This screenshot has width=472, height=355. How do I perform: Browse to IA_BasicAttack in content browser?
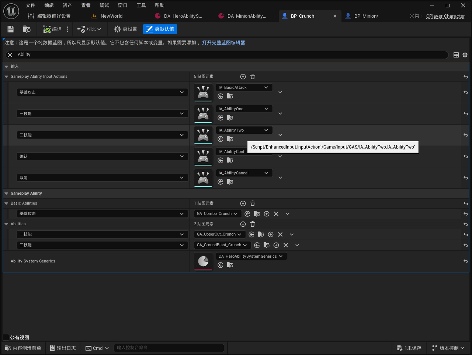pos(230,96)
